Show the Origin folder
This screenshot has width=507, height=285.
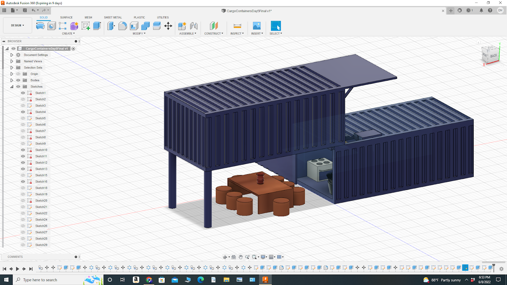(x=18, y=74)
